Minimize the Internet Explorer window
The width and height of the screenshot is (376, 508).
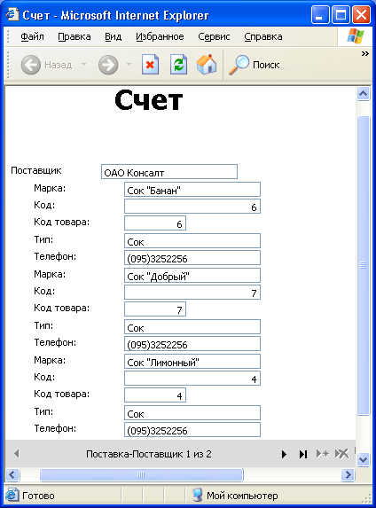click(x=320, y=15)
